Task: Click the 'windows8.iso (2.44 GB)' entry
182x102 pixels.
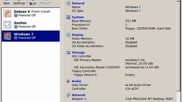Action: [142, 67]
